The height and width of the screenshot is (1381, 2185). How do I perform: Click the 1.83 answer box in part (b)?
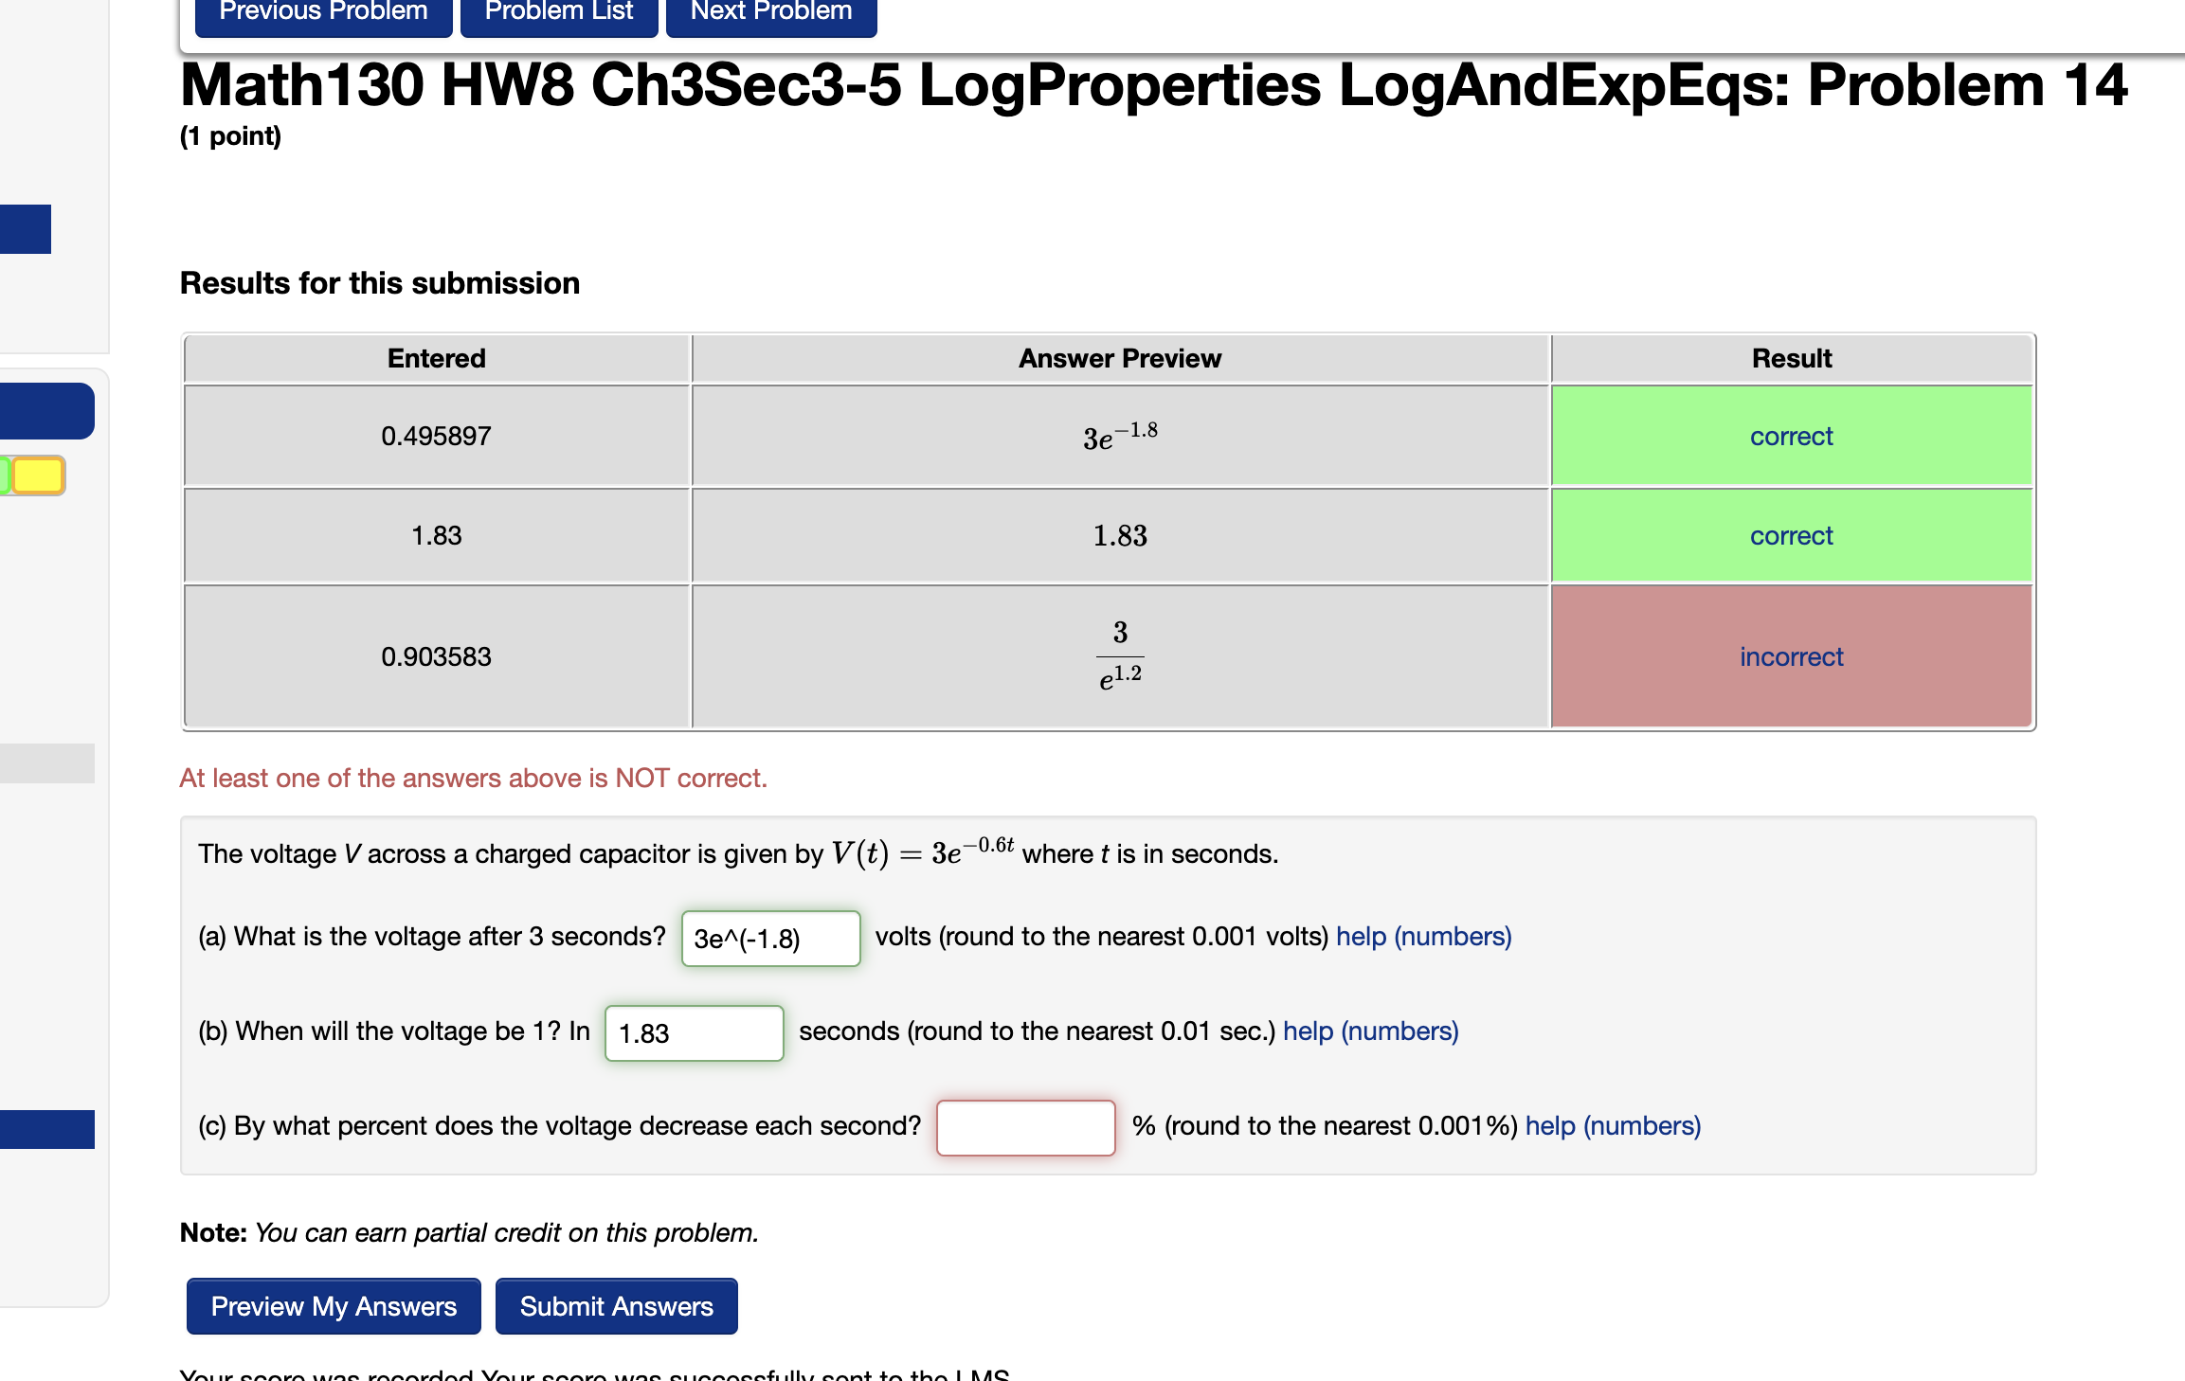[x=694, y=1033]
